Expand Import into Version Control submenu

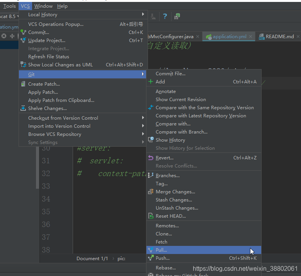(143, 125)
